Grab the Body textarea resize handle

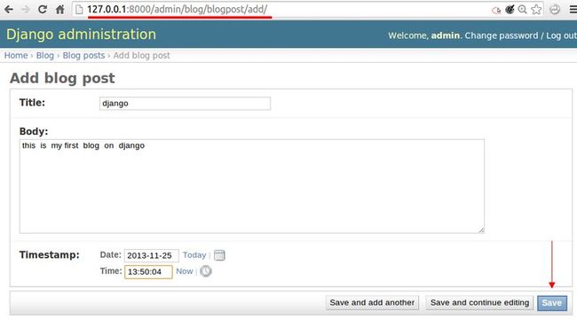coord(482,230)
